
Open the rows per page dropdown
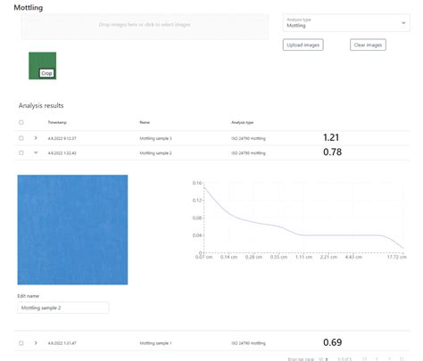click(x=323, y=359)
